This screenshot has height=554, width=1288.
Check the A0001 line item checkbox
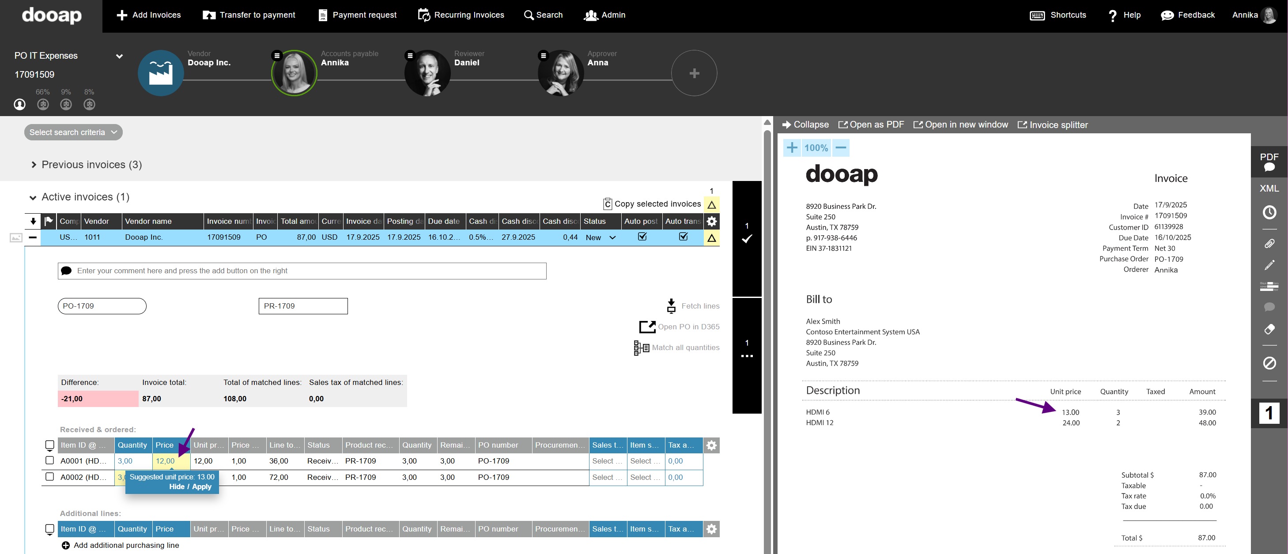pos(49,460)
